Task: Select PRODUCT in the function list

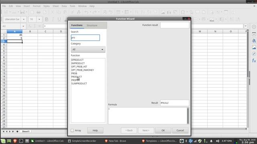Action: coord(77,77)
